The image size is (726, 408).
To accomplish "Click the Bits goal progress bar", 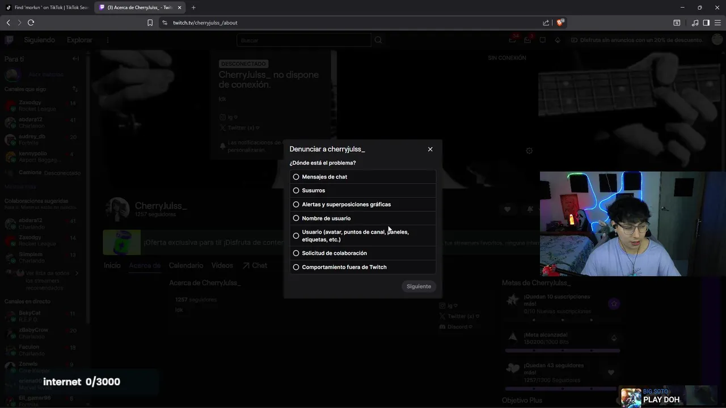I will (x=563, y=351).
